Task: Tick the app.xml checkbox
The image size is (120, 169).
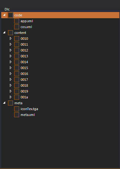Action: pyautogui.click(x=17, y=21)
